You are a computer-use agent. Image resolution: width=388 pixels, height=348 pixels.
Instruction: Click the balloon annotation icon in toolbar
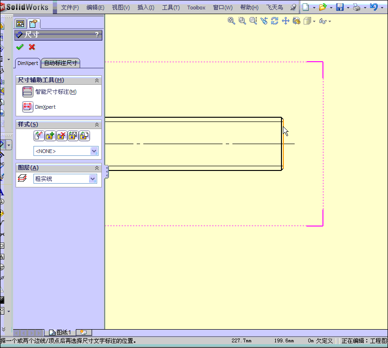pos(2,202)
